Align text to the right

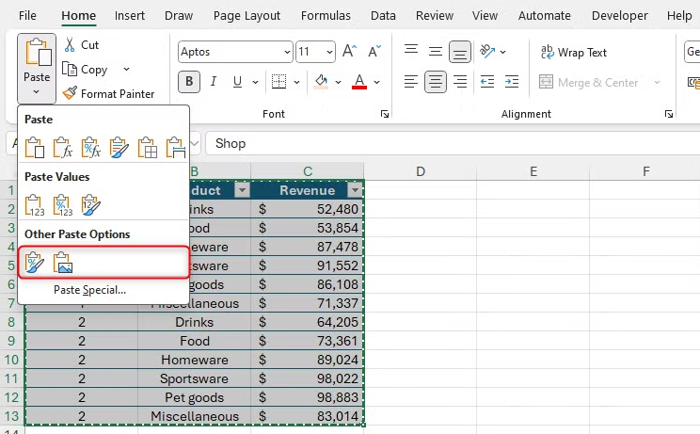point(460,82)
